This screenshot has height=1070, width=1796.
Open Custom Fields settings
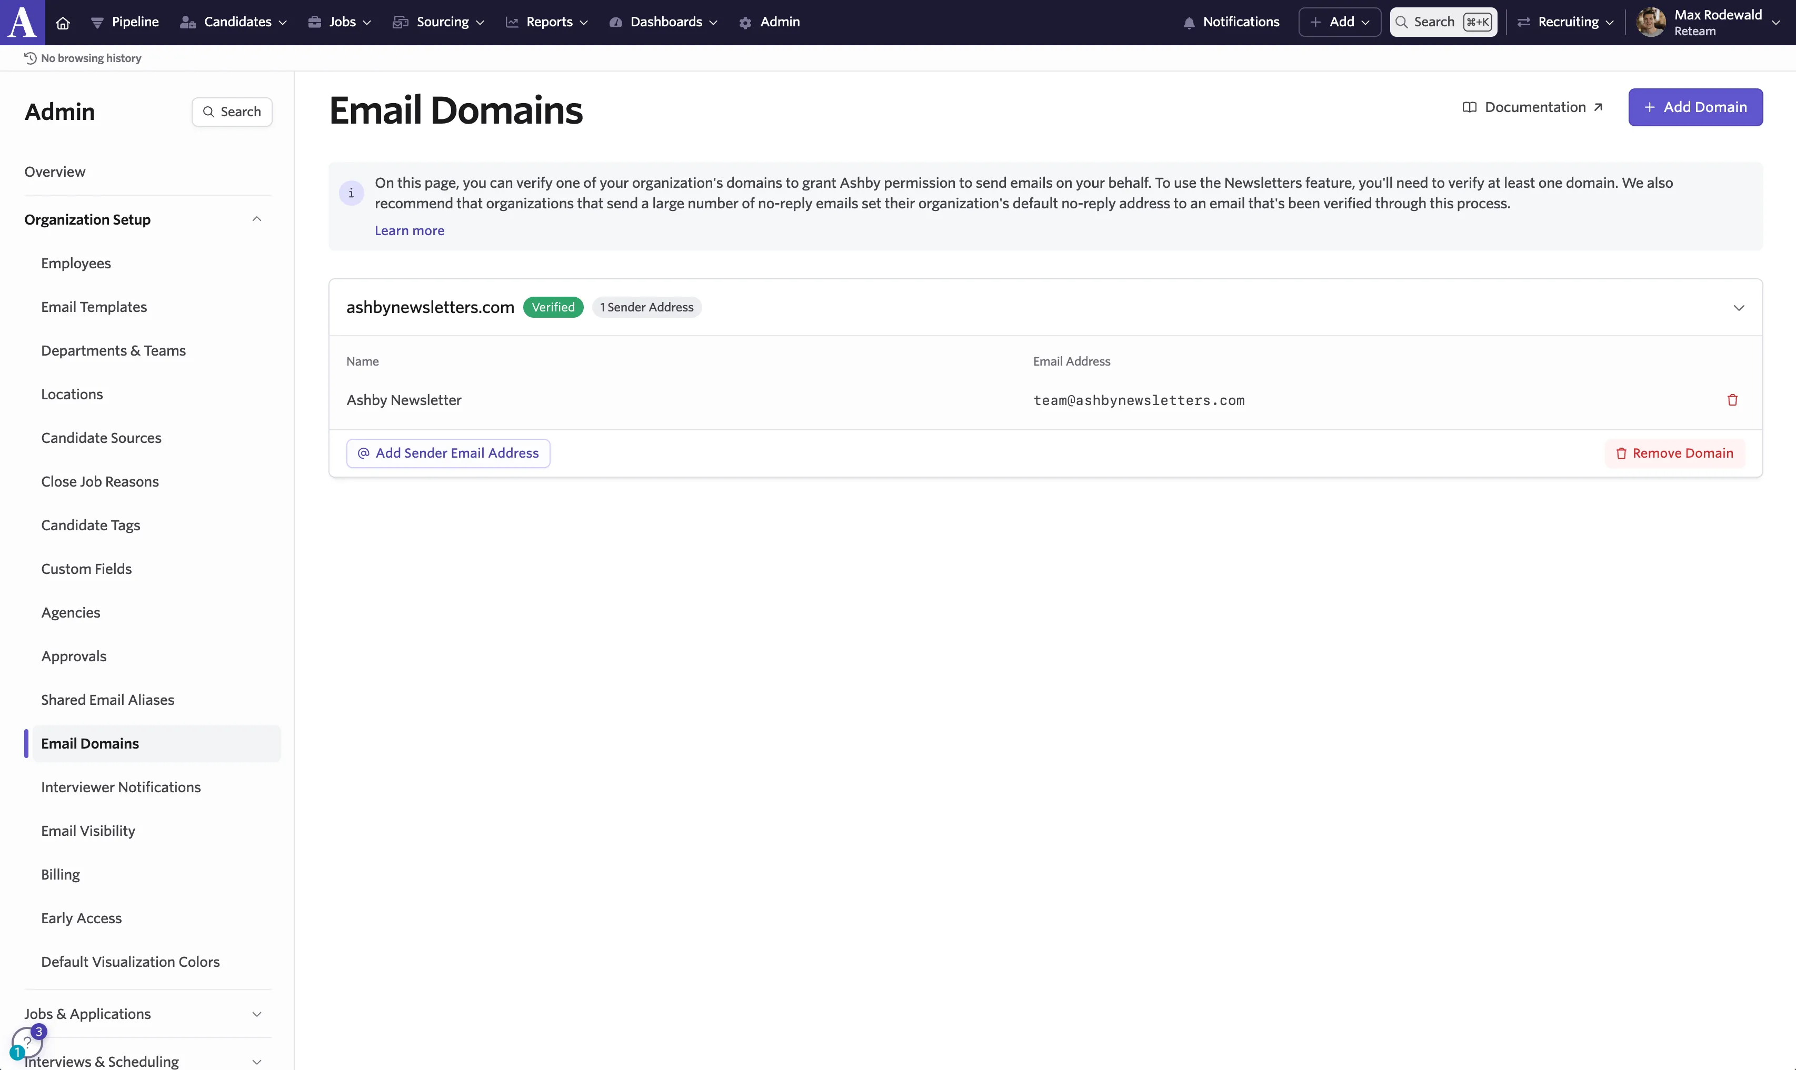86,569
